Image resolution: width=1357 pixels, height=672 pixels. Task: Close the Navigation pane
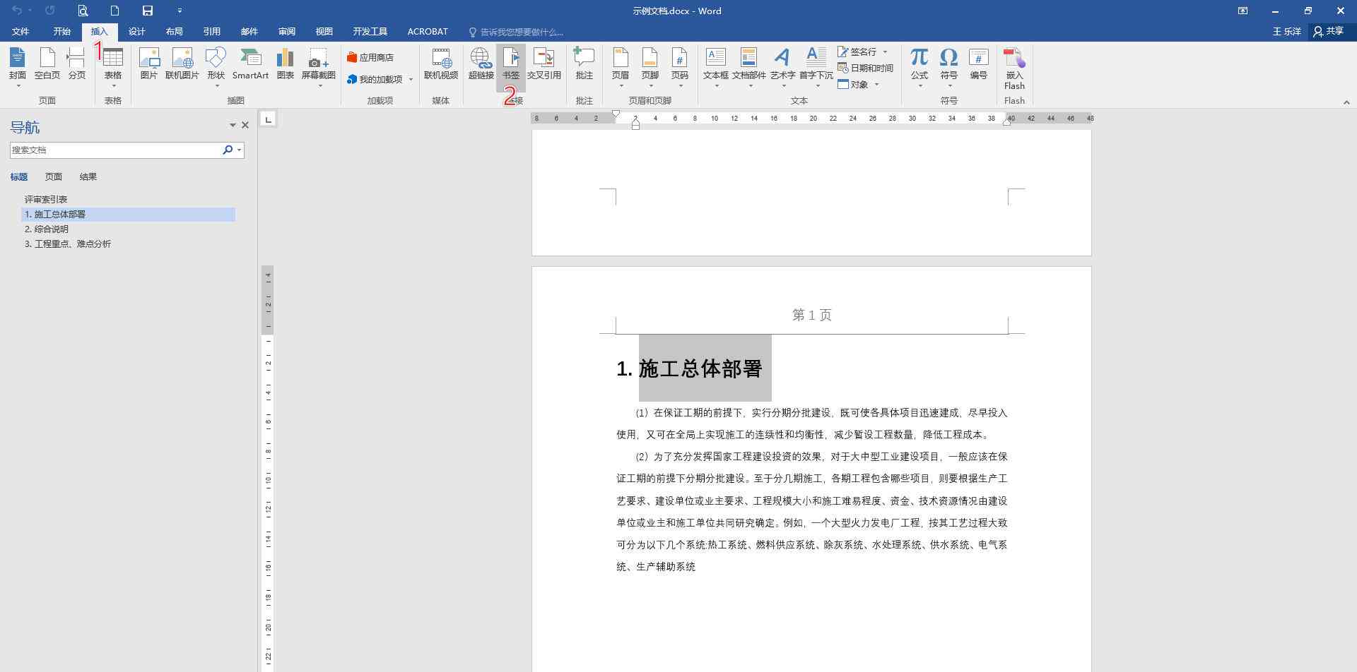pyautogui.click(x=245, y=125)
